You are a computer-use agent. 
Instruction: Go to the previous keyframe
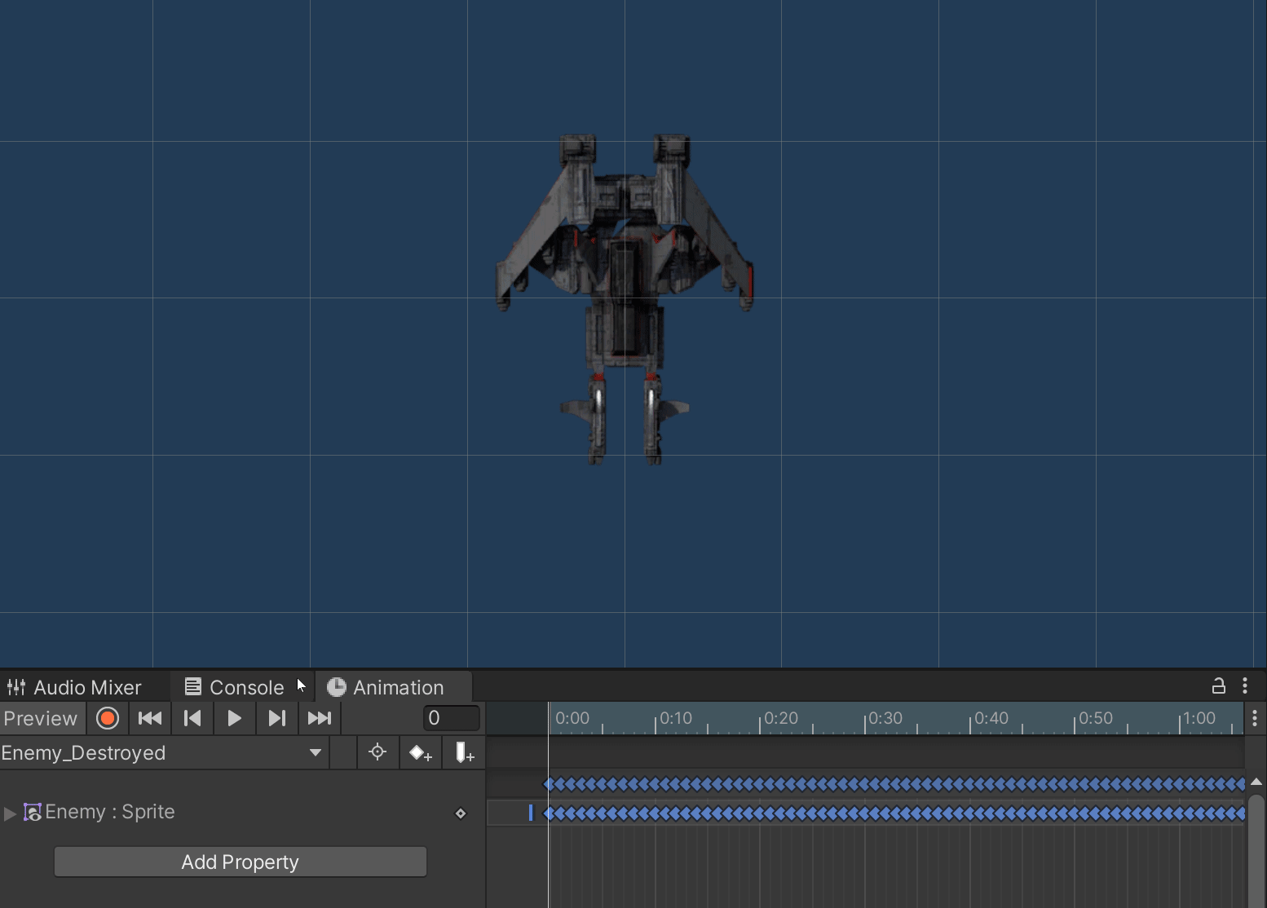(x=192, y=718)
